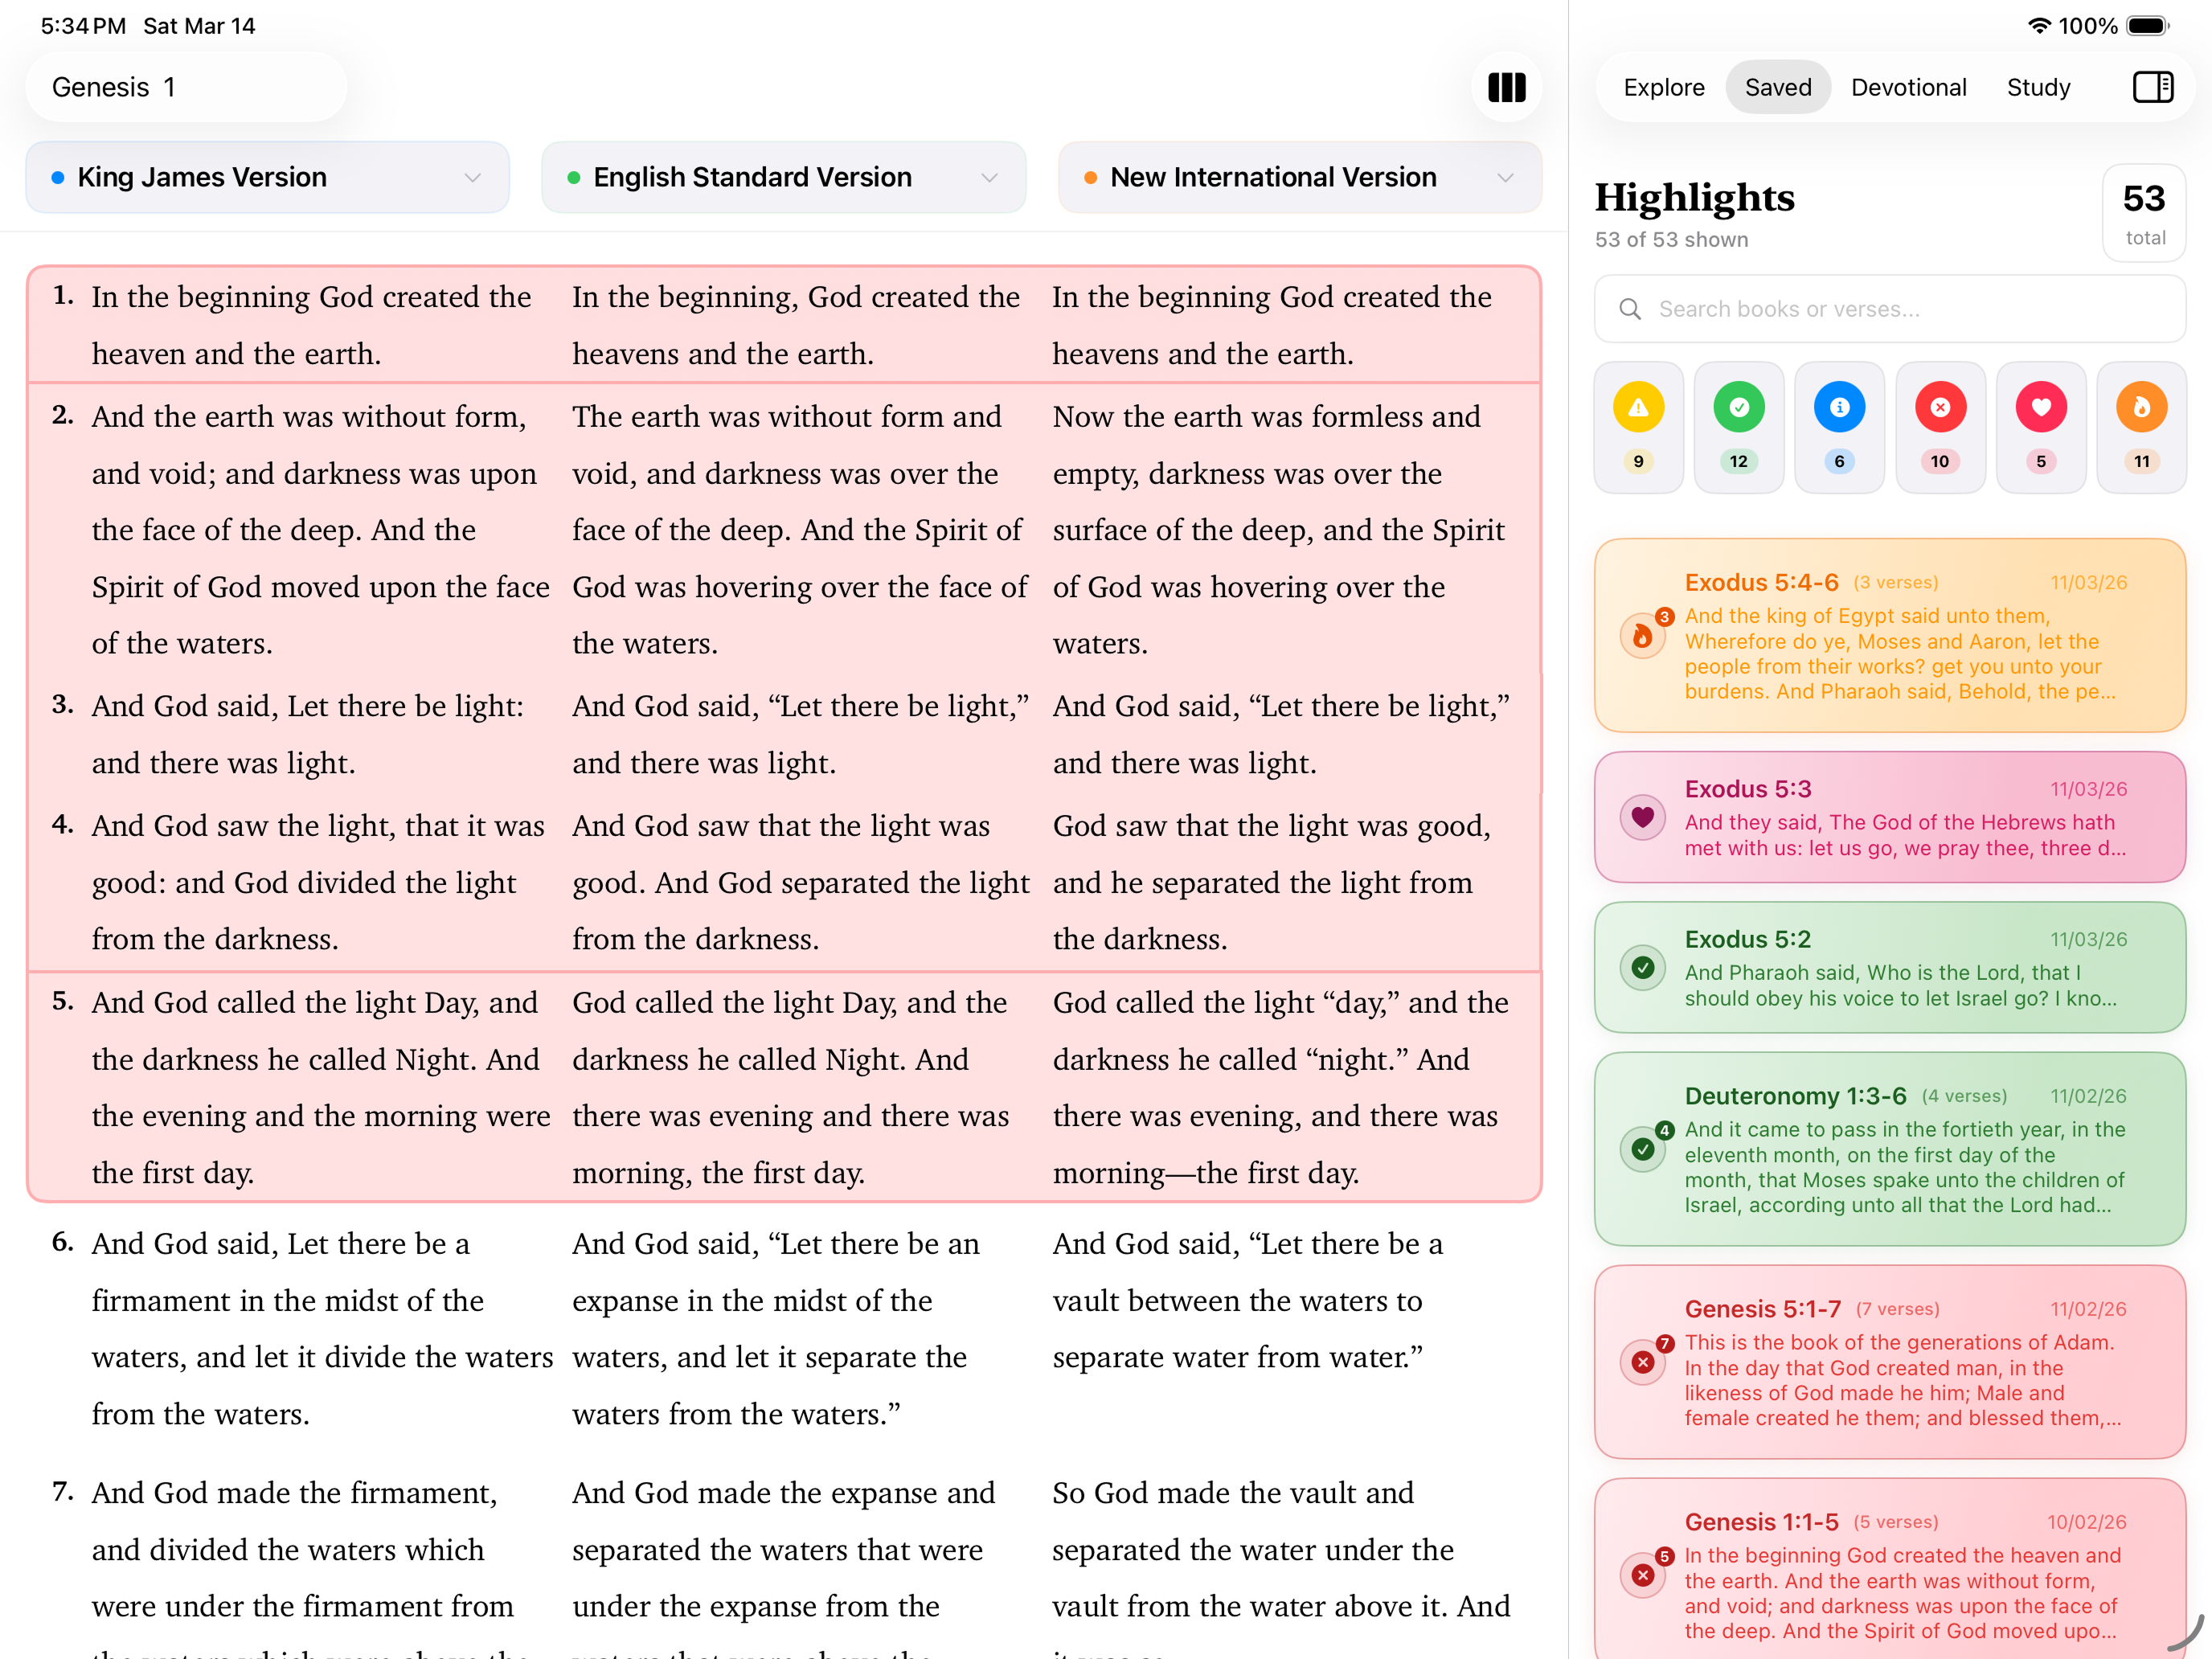Click checkmark icon on Deuteronomy 1:3-6 card
Screen dimensions: 2212x1659
coord(1642,1150)
